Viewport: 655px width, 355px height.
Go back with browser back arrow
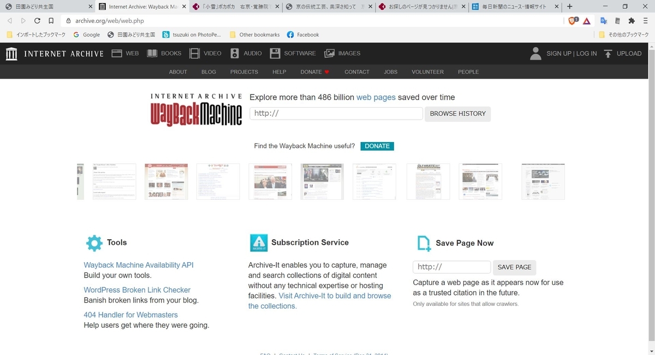(10, 21)
